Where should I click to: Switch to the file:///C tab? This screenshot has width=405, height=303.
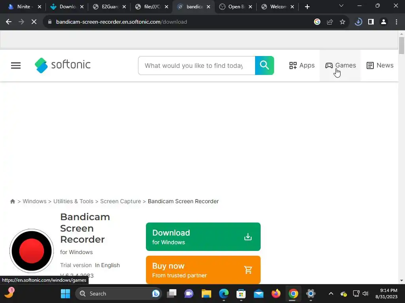click(152, 7)
